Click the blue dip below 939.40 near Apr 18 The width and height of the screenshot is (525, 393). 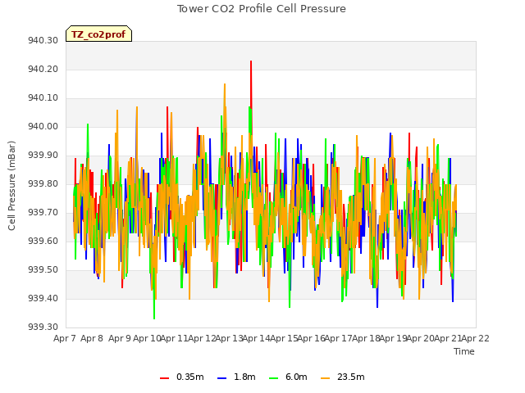click(x=377, y=306)
